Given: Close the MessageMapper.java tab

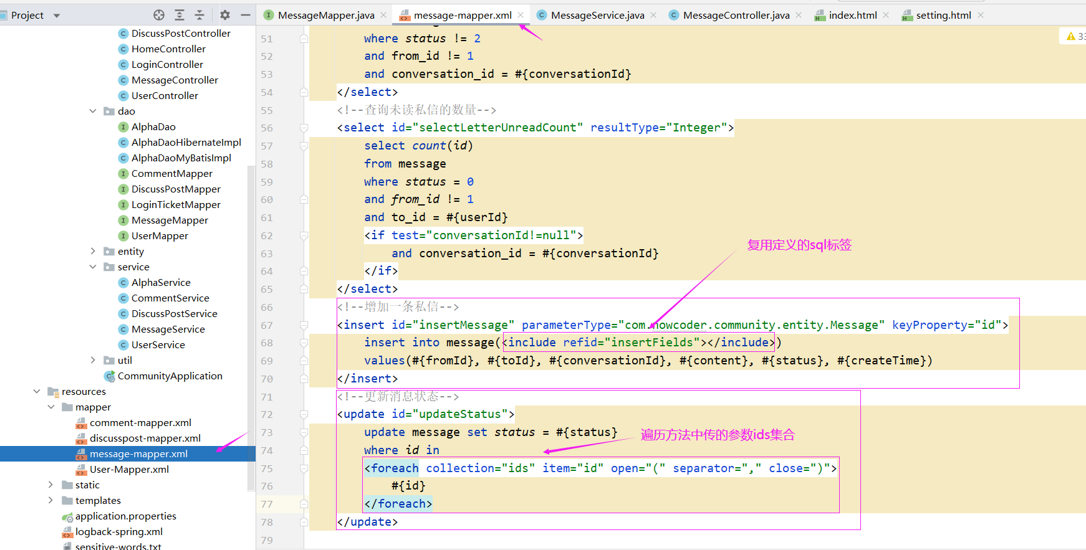Looking at the screenshot, I should pos(383,15).
